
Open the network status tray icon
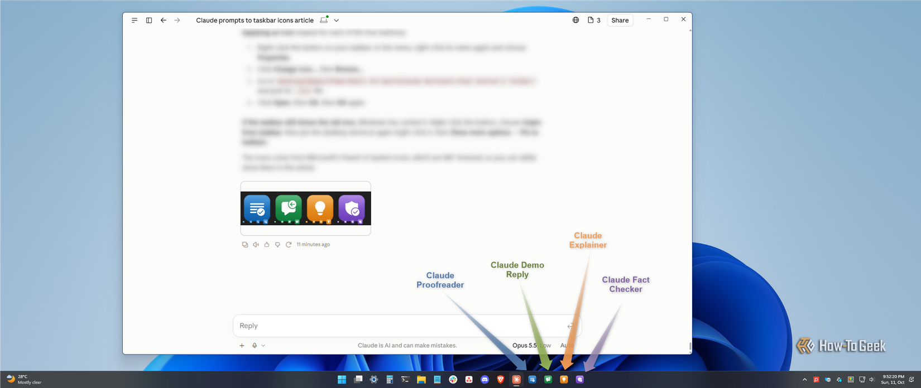(862, 380)
